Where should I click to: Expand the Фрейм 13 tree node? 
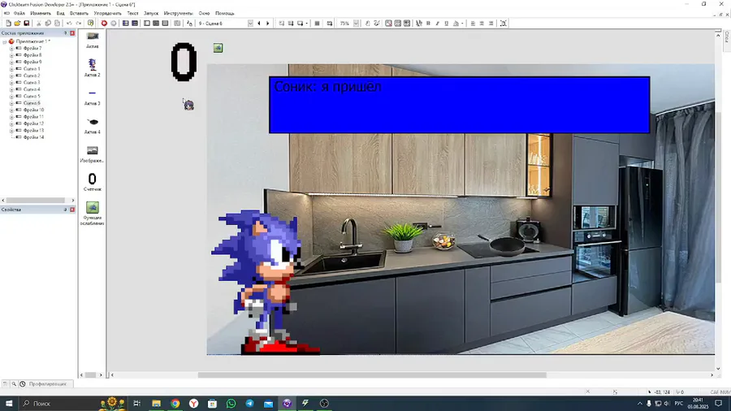pyautogui.click(x=11, y=131)
